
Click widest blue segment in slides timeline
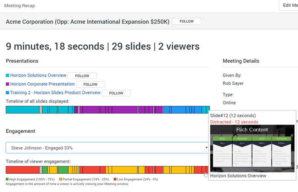[178, 110]
